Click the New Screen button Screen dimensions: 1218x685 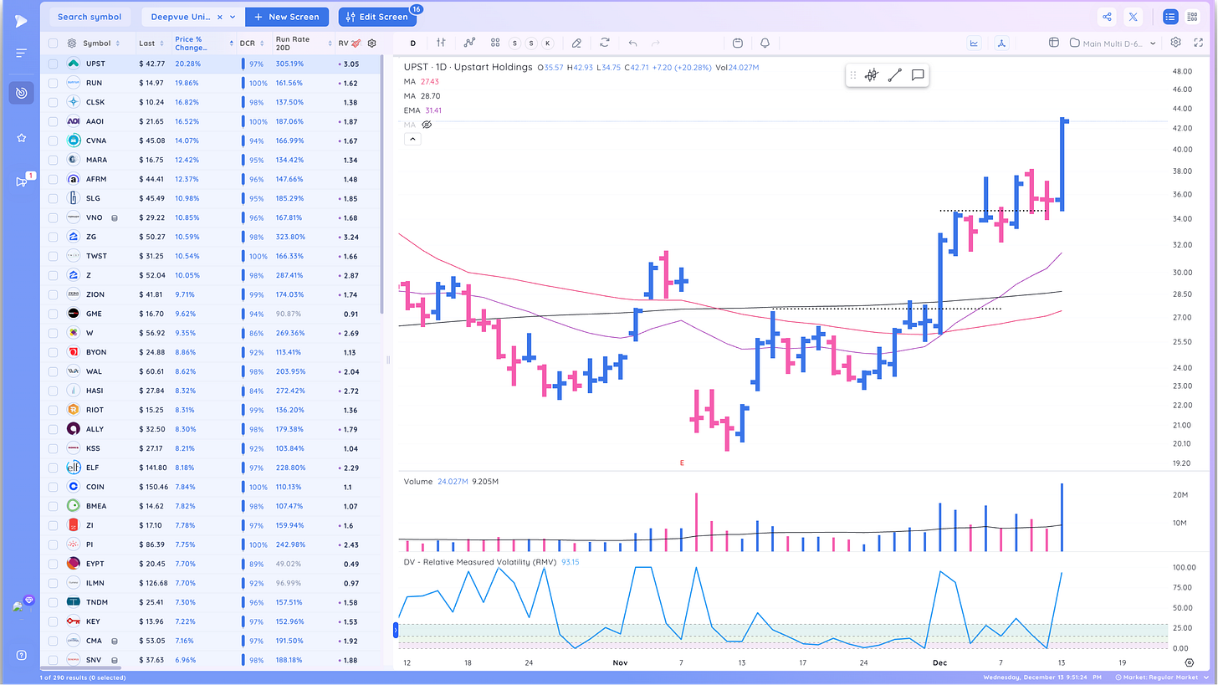pos(287,17)
